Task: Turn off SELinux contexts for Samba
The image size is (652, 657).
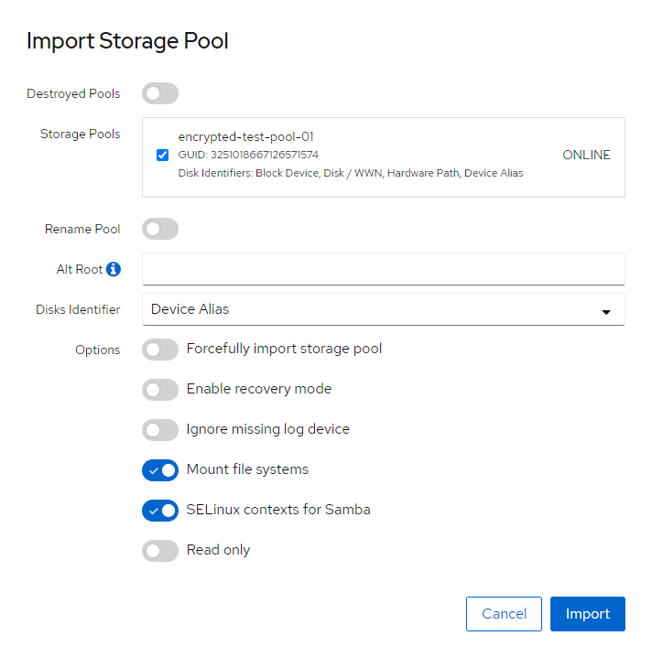Action: click(x=160, y=511)
